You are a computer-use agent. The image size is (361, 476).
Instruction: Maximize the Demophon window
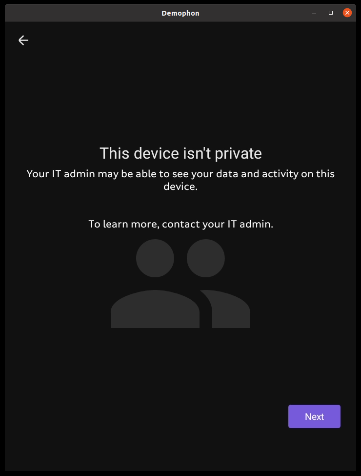tap(331, 13)
